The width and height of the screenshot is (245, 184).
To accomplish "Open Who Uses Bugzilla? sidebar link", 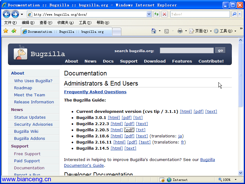I will [x=33, y=81].
